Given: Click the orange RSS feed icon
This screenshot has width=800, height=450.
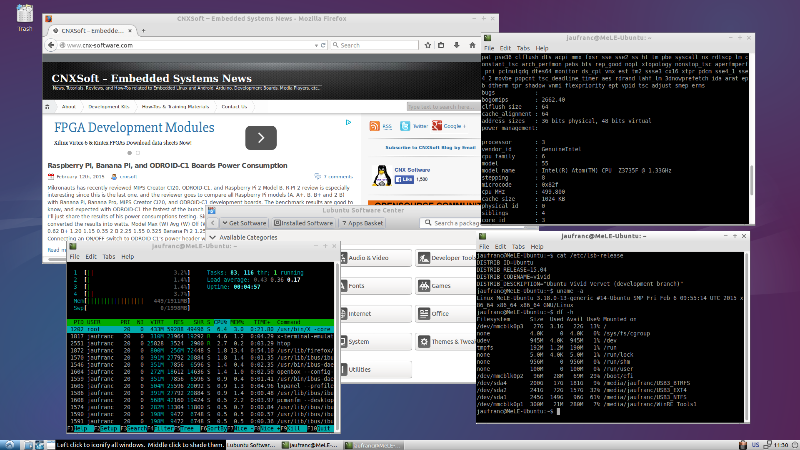Looking at the screenshot, I should point(375,126).
